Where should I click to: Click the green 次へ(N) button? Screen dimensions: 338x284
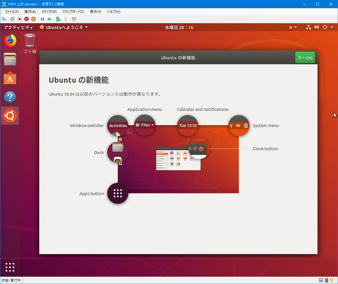[x=305, y=58]
